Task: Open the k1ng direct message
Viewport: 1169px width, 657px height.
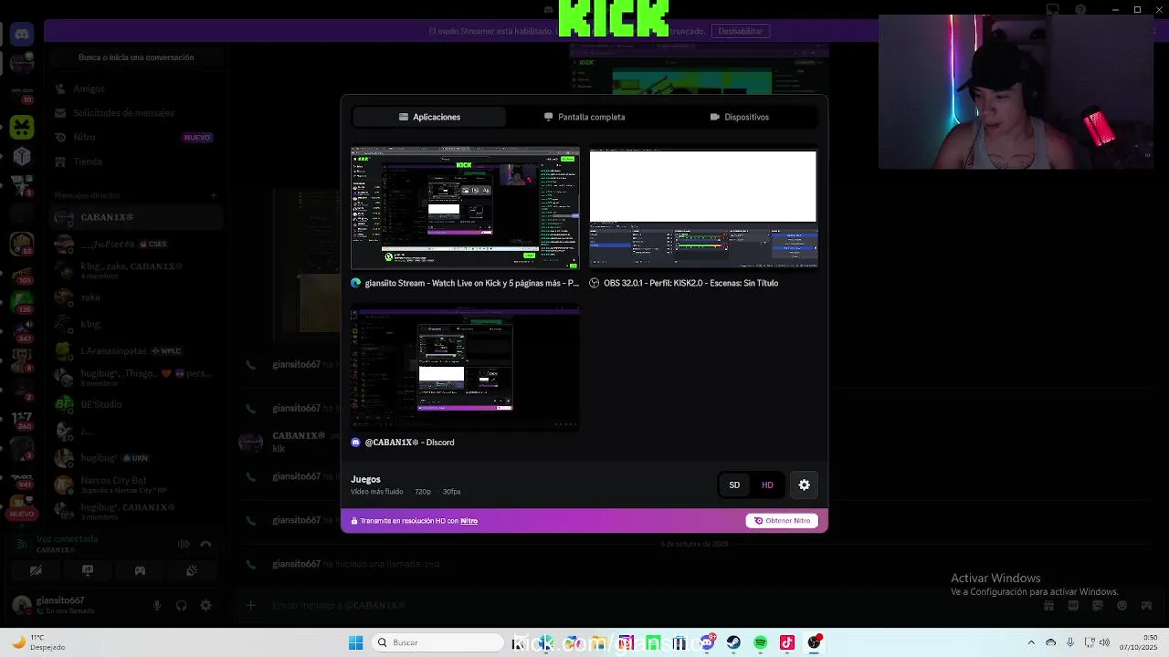Action: (135, 324)
